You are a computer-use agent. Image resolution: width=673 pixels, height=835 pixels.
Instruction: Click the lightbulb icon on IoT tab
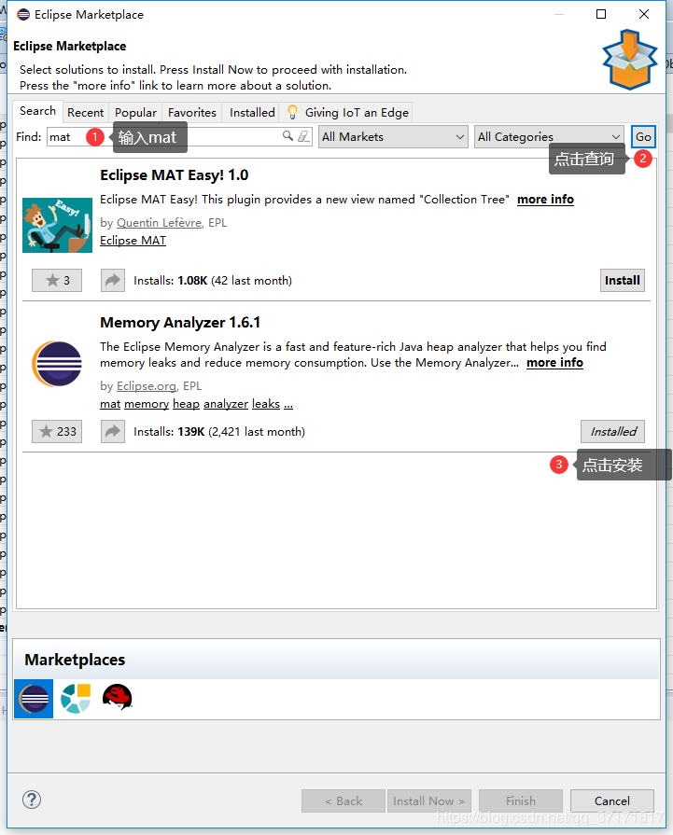pyautogui.click(x=292, y=112)
